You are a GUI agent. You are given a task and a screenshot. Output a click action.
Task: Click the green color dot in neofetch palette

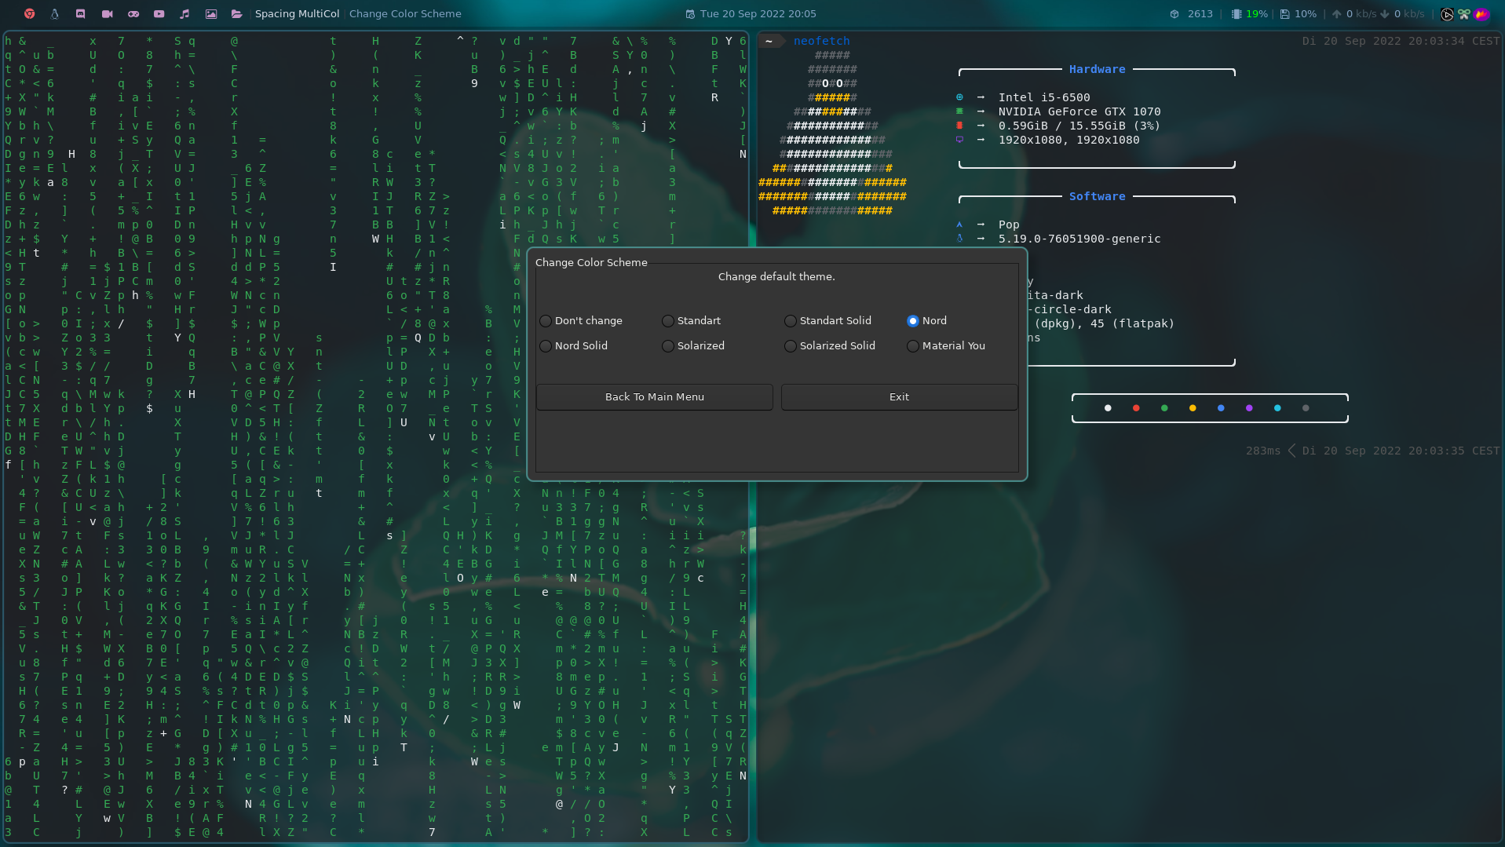[x=1164, y=408]
